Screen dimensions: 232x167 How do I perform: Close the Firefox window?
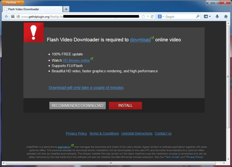(x=225, y=2)
